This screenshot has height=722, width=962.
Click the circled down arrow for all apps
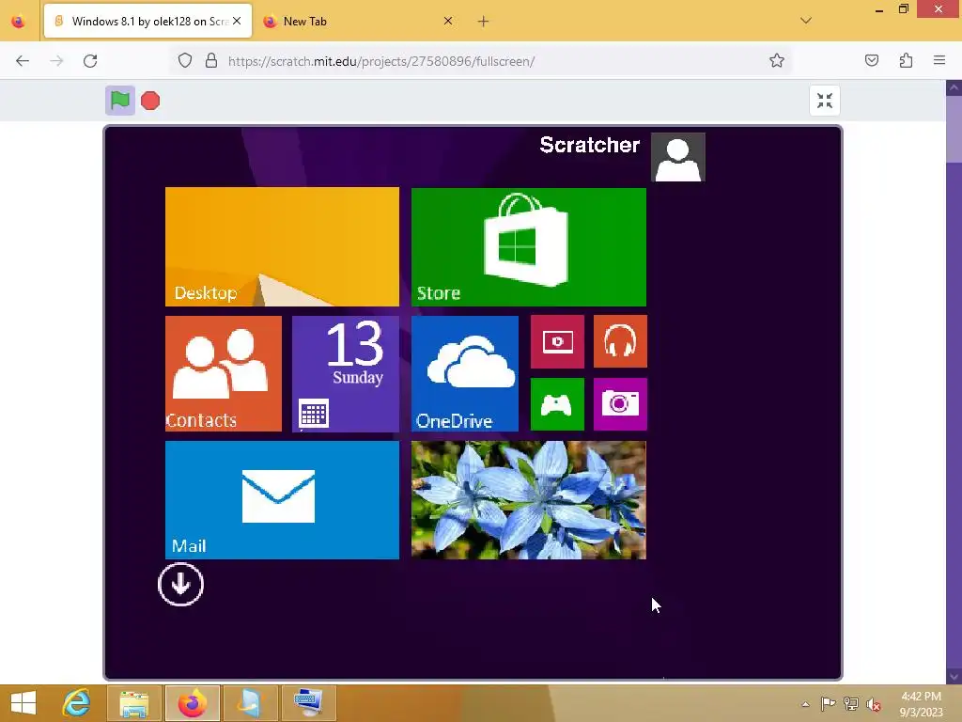tap(180, 585)
